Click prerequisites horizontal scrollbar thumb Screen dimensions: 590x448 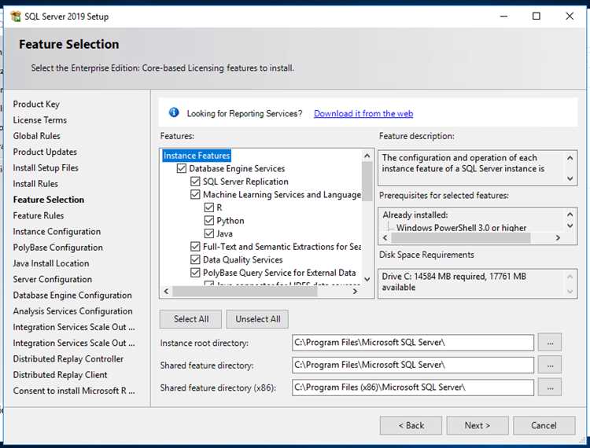pyautogui.click(x=461, y=237)
